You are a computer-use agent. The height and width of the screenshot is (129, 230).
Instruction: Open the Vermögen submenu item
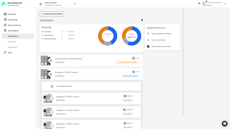pos(12,42)
